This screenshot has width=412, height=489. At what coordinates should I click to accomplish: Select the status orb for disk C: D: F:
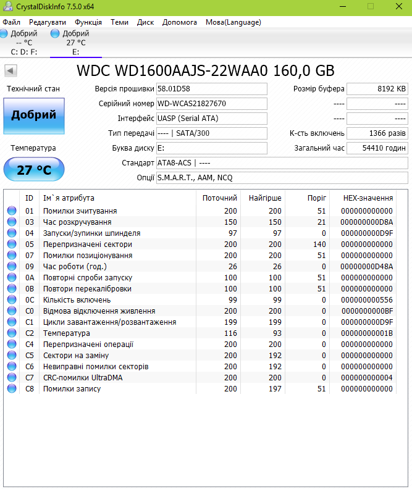click(4, 33)
